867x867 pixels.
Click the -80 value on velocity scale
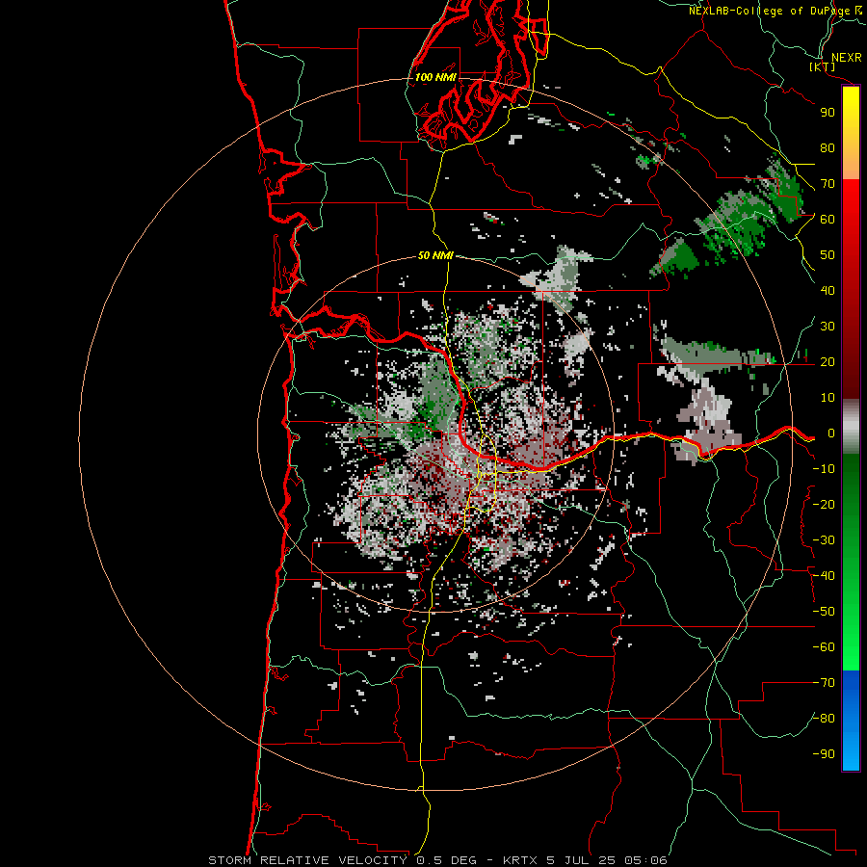pos(824,719)
